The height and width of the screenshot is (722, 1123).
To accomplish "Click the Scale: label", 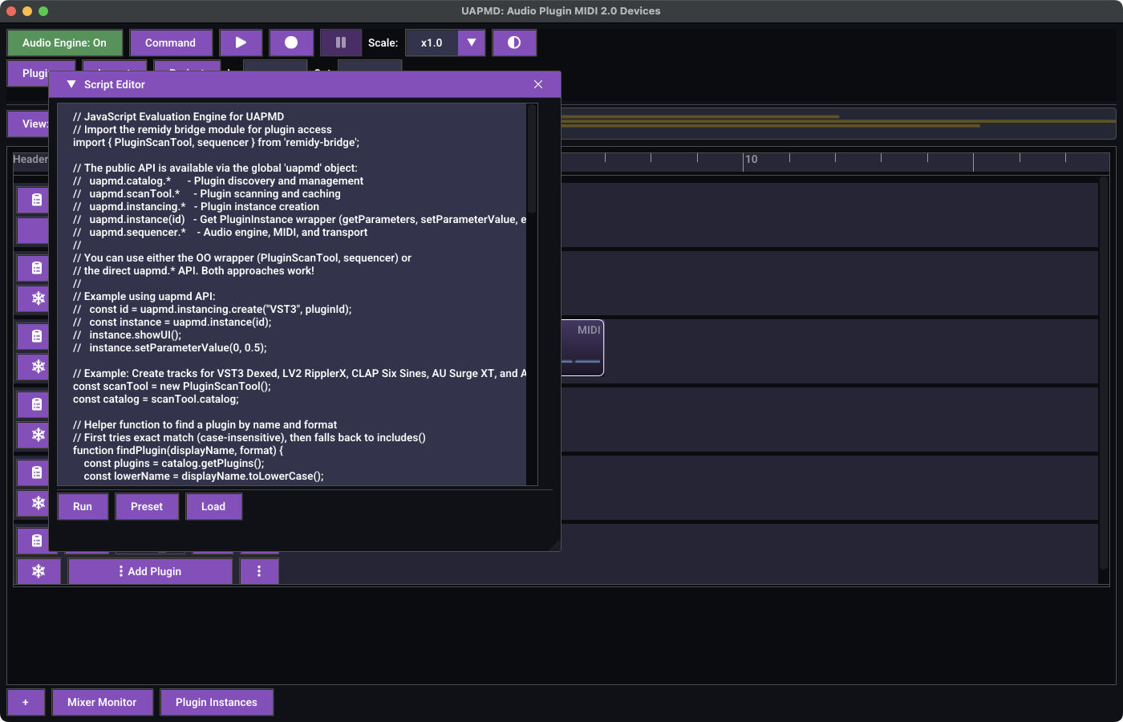I will [383, 43].
